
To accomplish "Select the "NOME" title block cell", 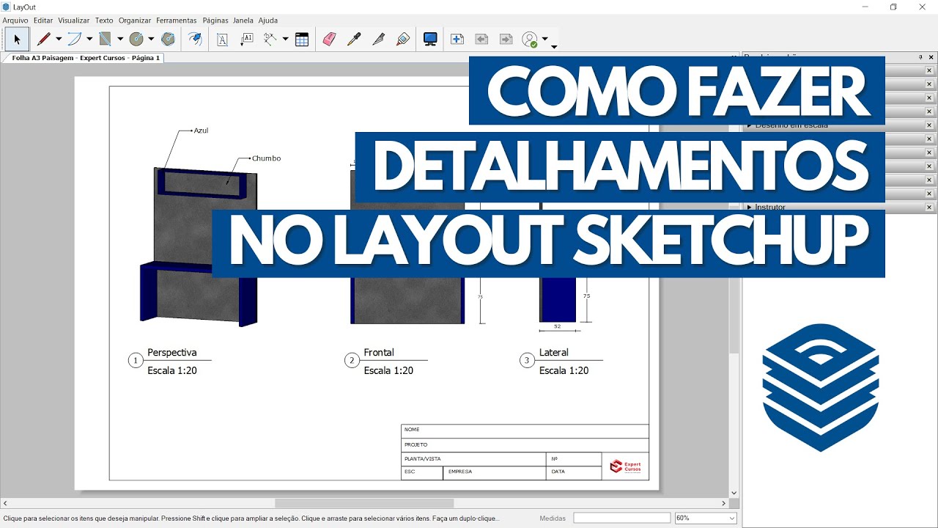I will tap(525, 431).
